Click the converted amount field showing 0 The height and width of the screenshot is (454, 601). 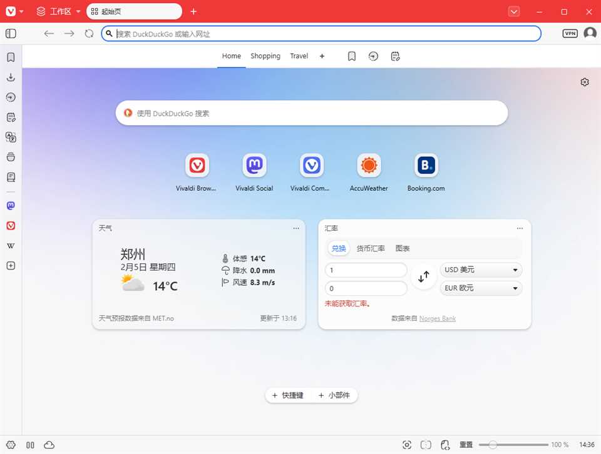[x=366, y=288]
